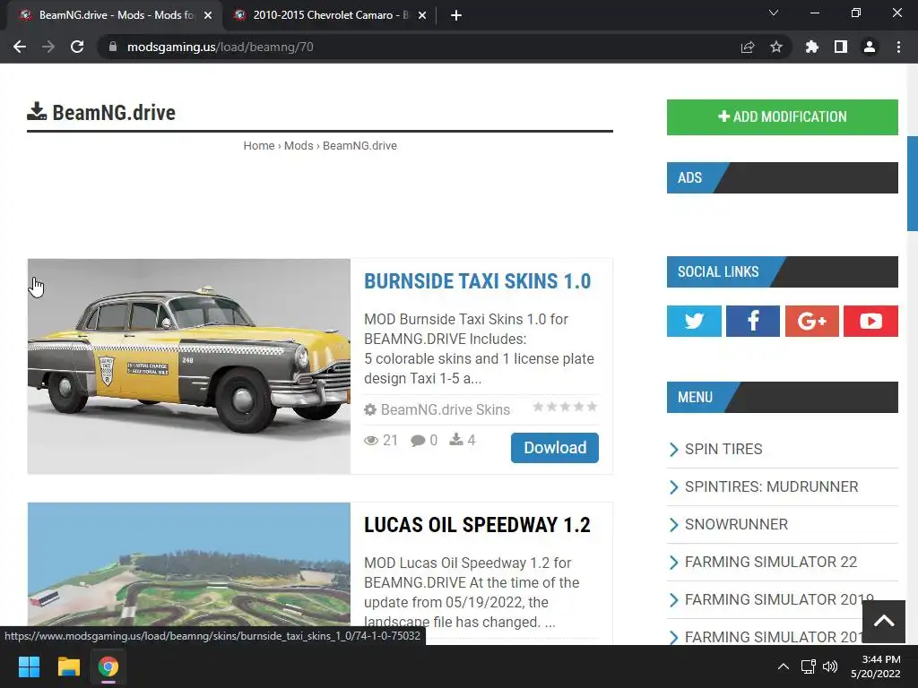
Task: Download the Burnside Taxi Skins mod
Action: pos(554,448)
